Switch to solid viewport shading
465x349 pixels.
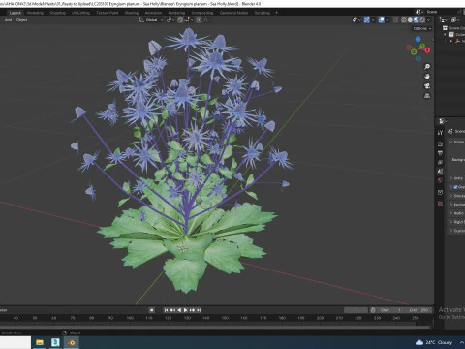(x=410, y=20)
